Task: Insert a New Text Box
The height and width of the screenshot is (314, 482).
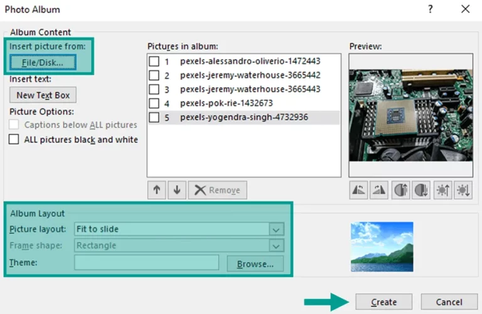Action: pos(43,95)
